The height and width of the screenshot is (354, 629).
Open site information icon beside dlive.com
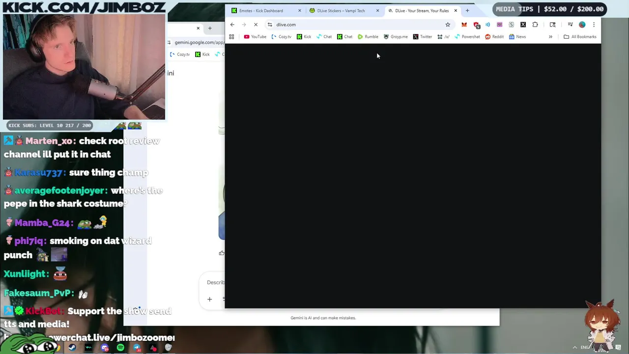pyautogui.click(x=270, y=25)
